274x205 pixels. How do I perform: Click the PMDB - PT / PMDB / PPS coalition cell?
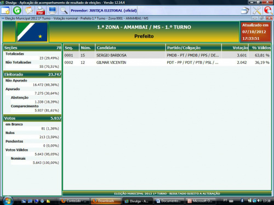tap(193, 55)
